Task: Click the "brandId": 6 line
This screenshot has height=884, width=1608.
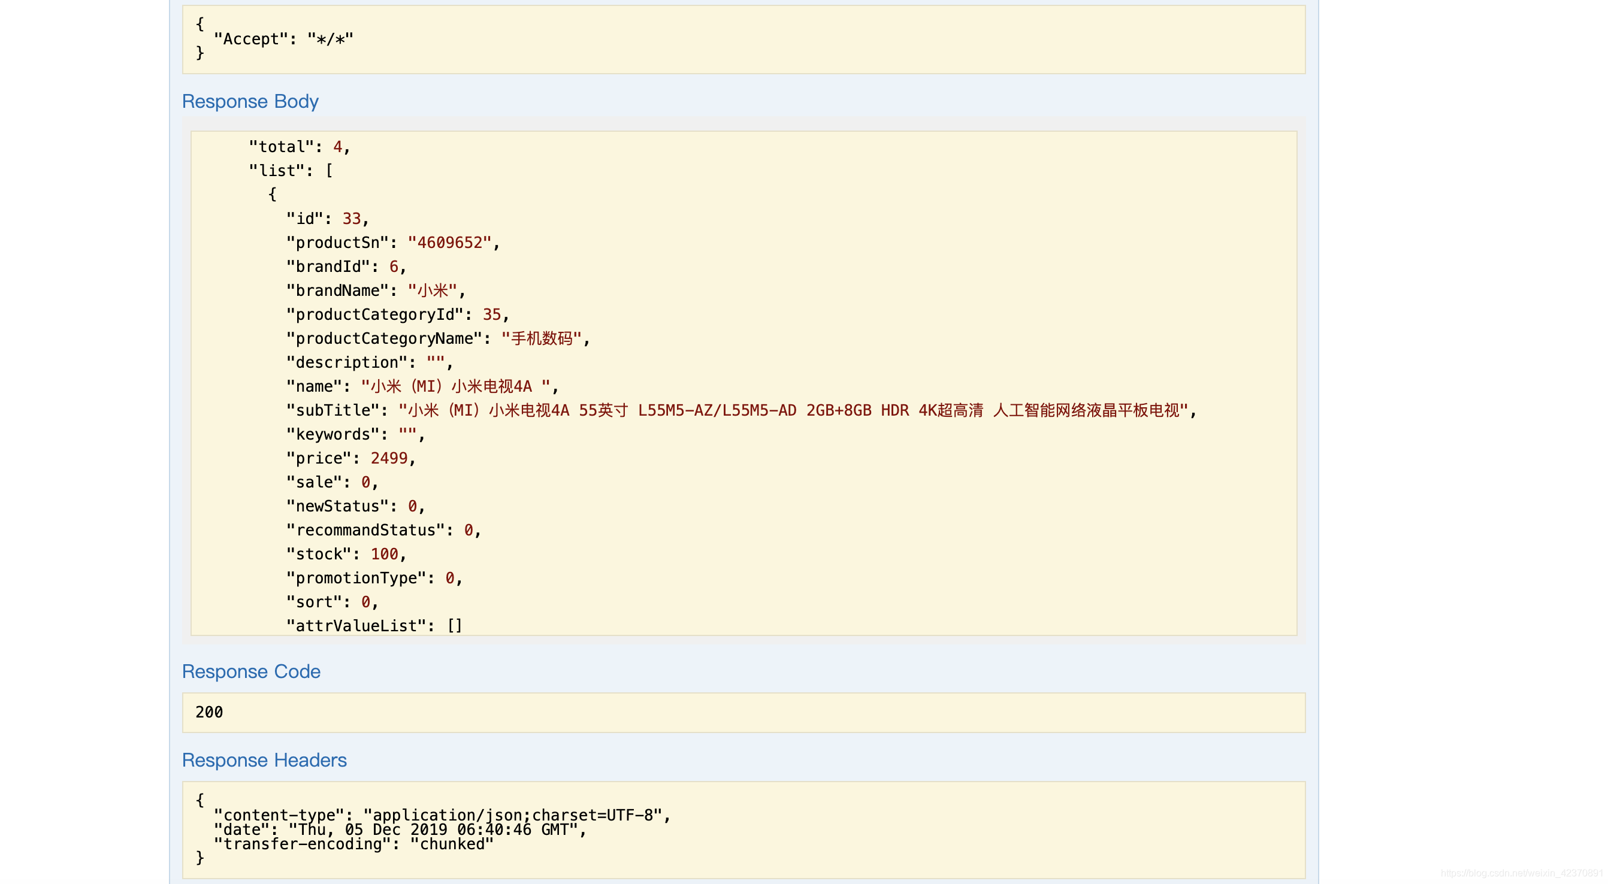Action: (x=346, y=267)
